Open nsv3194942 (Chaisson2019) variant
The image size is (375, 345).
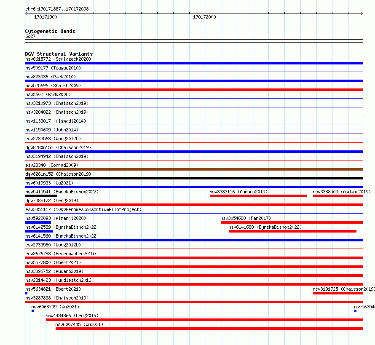point(57,156)
